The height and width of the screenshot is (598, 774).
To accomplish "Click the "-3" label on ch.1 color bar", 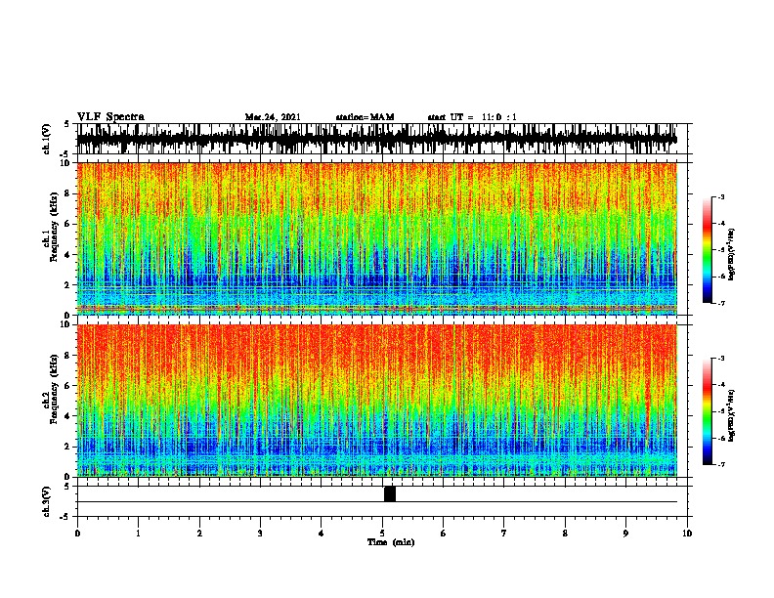I will coord(720,196).
